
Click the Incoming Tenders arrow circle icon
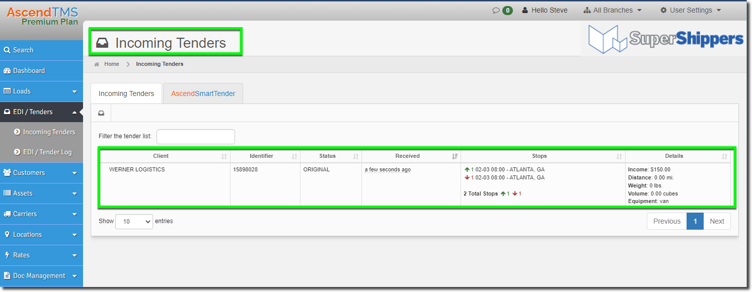18,132
